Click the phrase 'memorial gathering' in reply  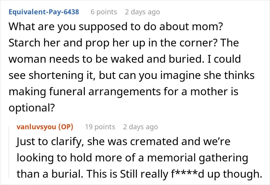coord(197,158)
